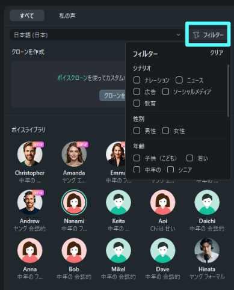Tick the ソーシャルメディア checkbox

click(165, 92)
